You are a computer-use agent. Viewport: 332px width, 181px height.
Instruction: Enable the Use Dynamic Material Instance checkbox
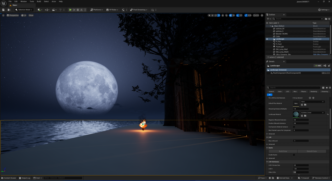point(294,127)
